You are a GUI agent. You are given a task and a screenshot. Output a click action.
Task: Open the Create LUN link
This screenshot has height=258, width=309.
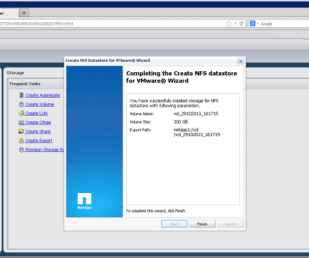pyautogui.click(x=36, y=113)
